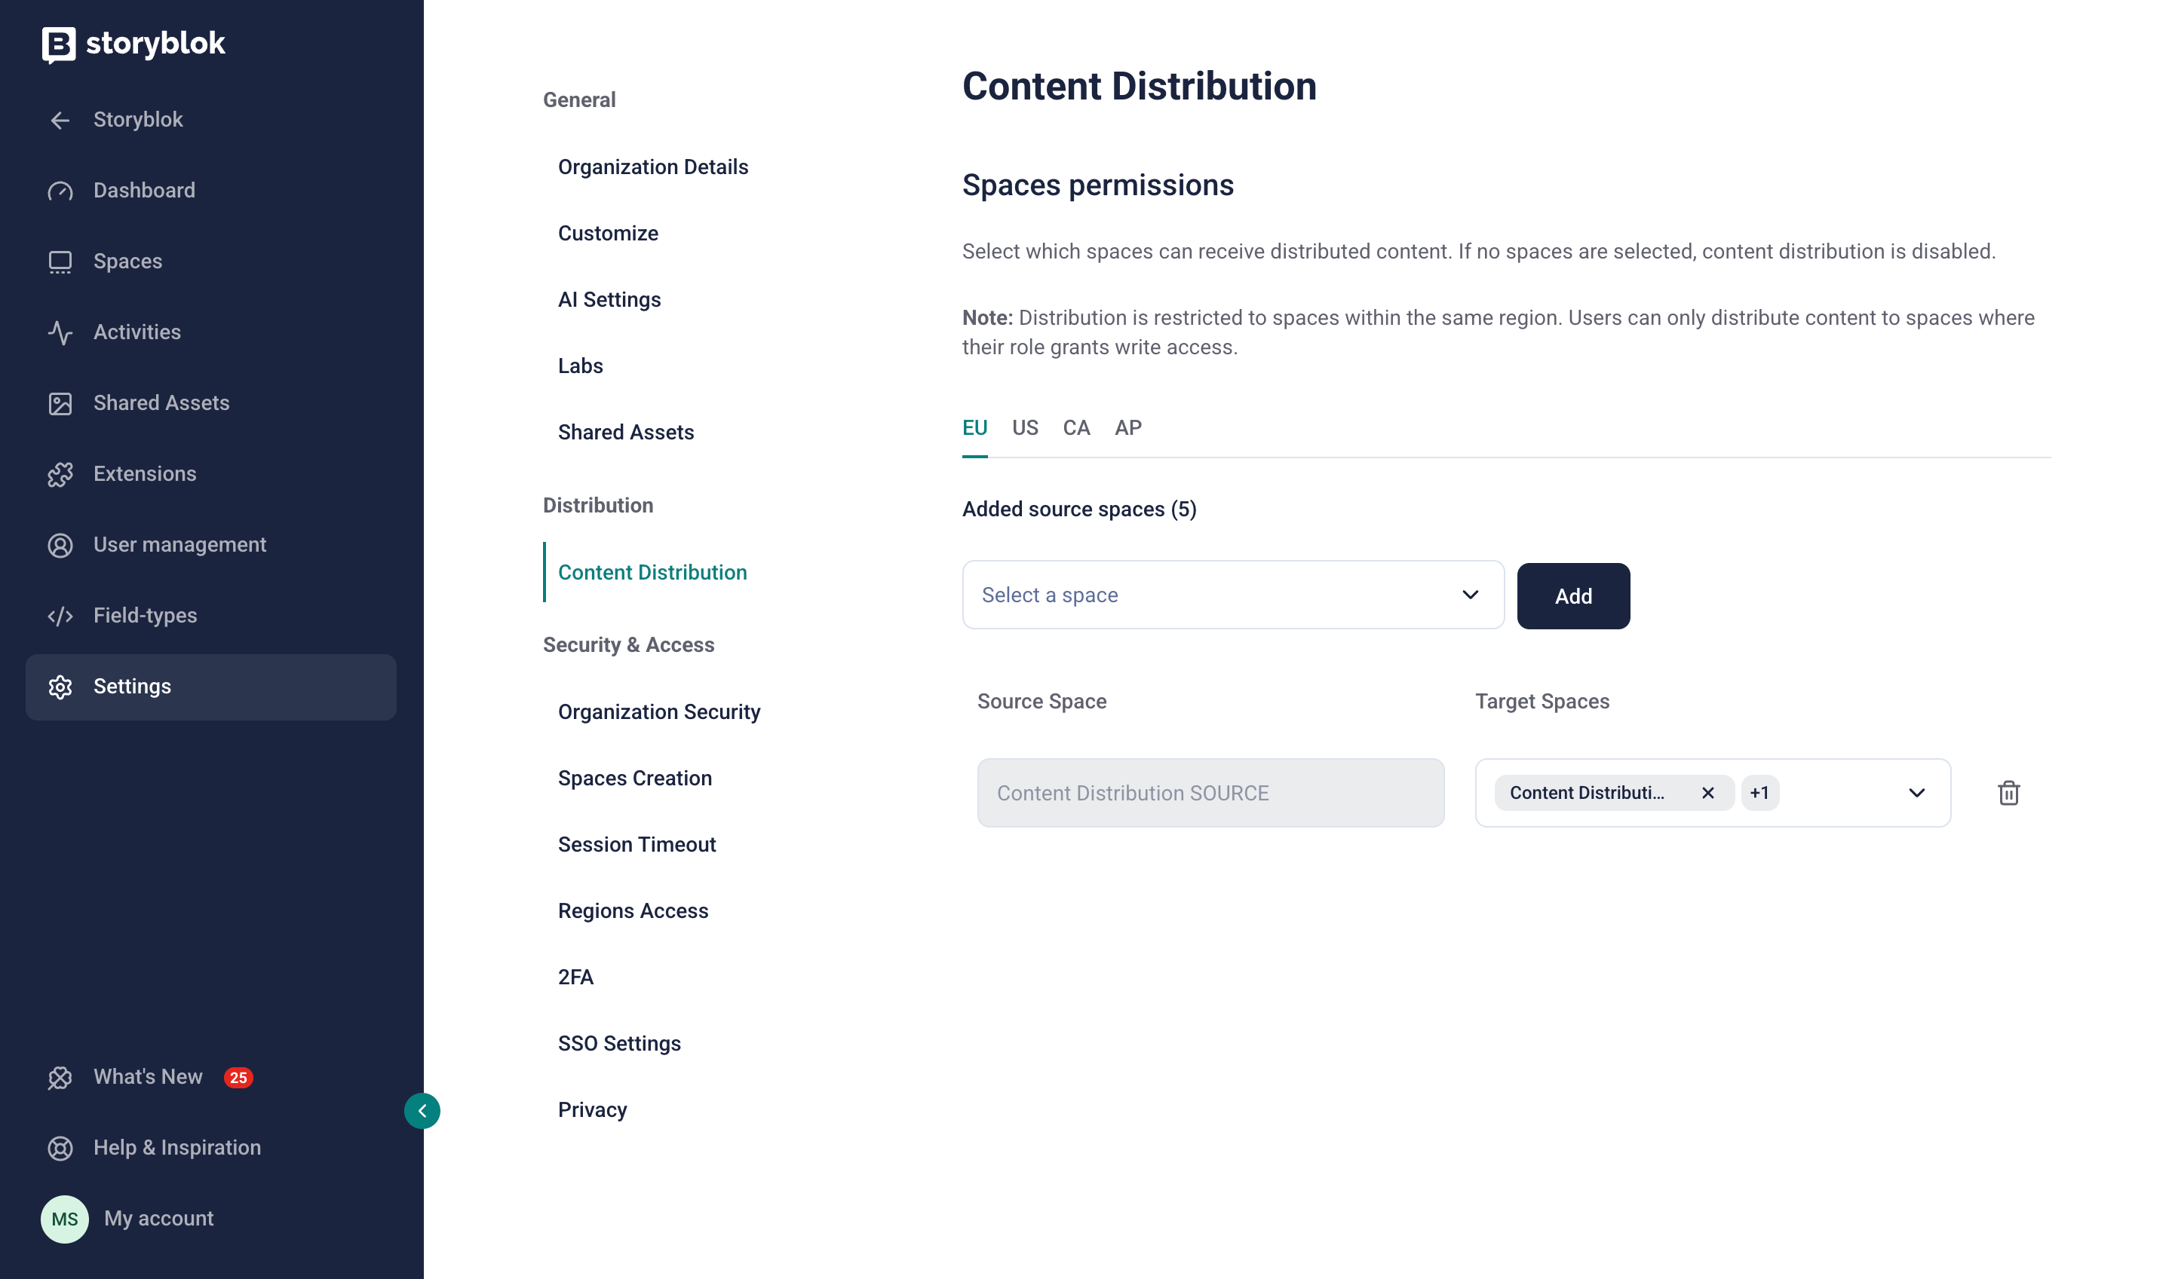
Task: Open User management person icon
Action: (x=60, y=546)
